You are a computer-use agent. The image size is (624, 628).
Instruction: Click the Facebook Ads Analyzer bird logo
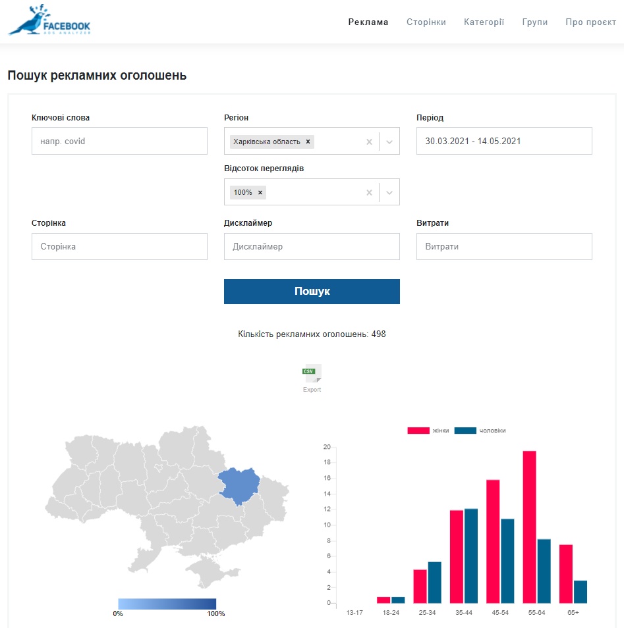(x=49, y=21)
